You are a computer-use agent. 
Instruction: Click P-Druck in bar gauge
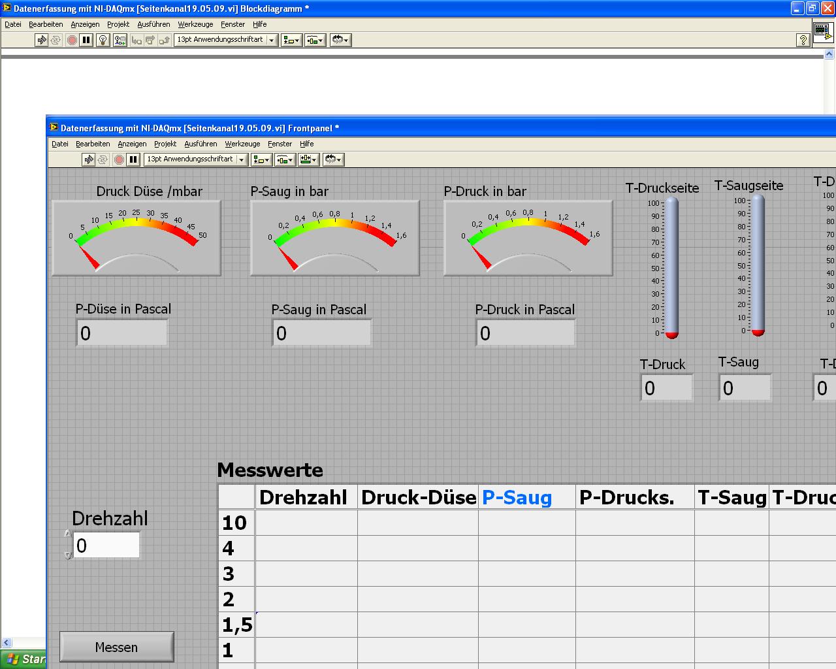pos(528,238)
